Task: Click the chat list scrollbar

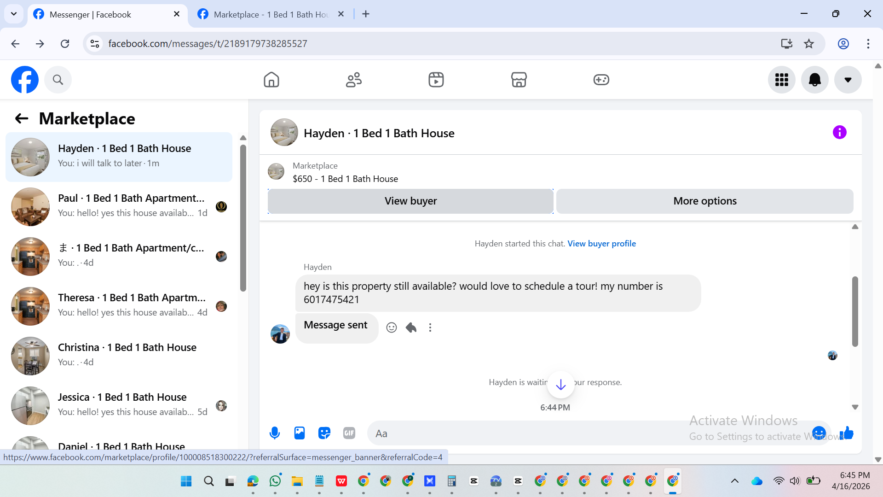Action: (x=243, y=218)
